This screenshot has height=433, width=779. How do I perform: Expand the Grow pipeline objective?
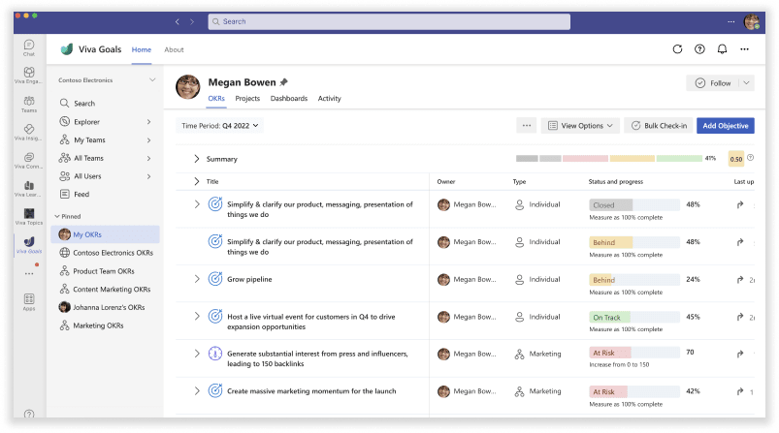[197, 279]
